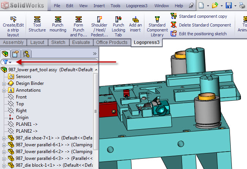This screenshot has width=247, height=169.
Task: Expand the Design Binder node
Action: pos(4,84)
